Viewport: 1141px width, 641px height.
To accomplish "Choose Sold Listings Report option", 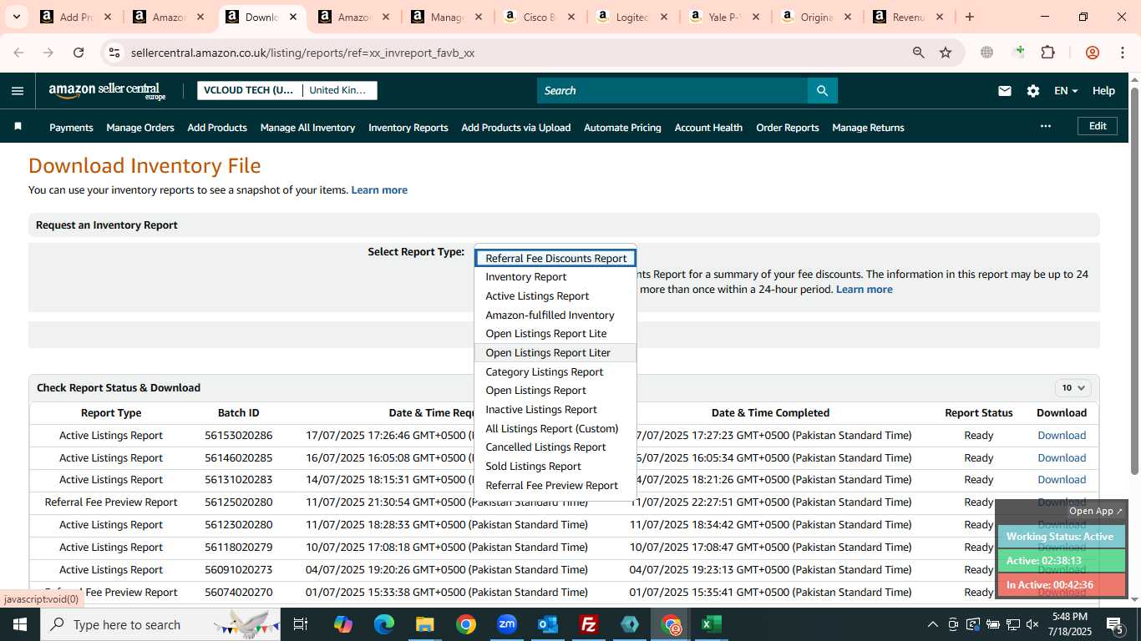I will click(555, 467).
